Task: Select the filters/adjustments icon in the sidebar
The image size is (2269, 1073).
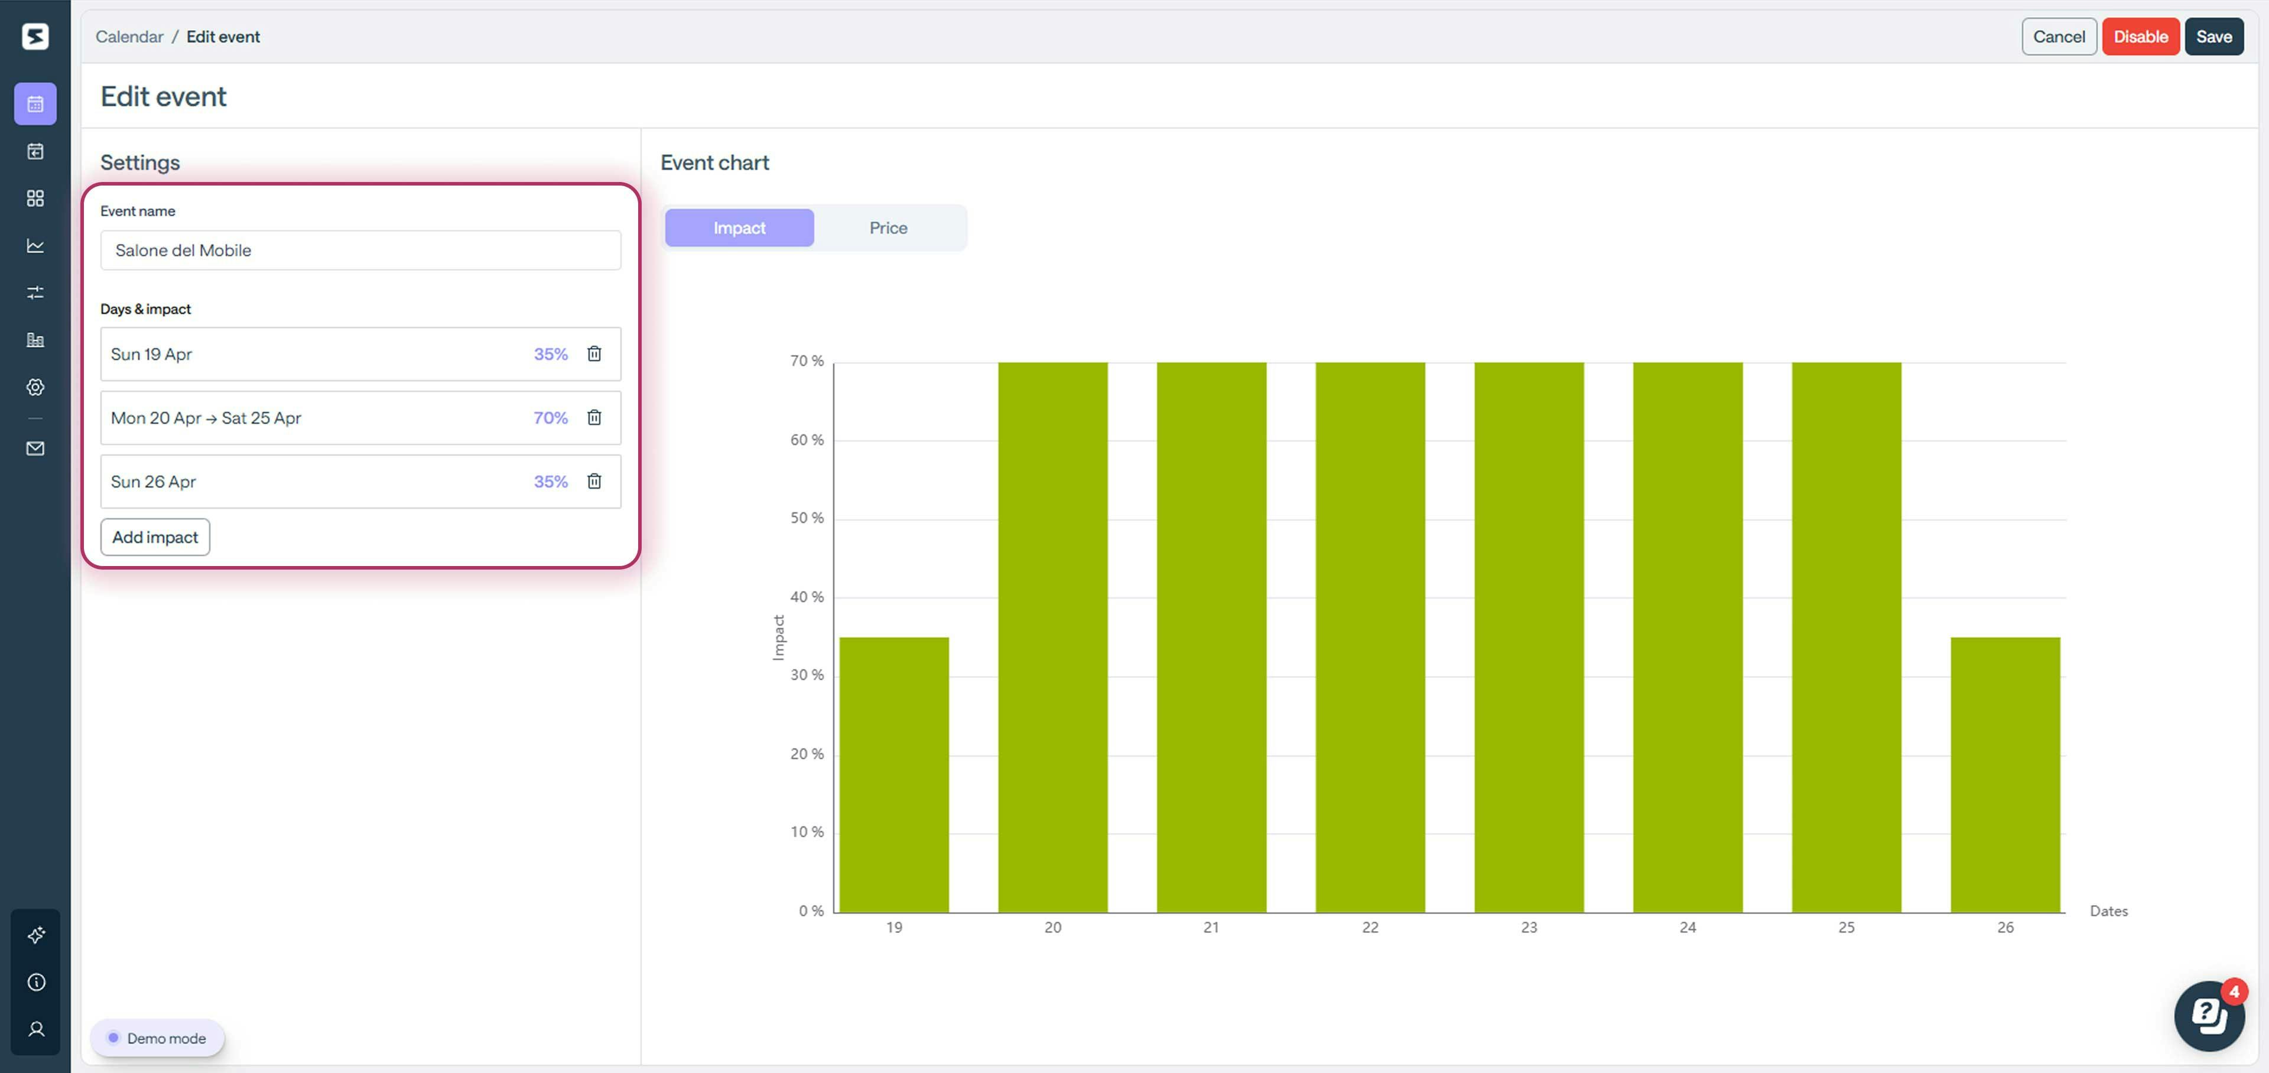Action: tap(35, 292)
